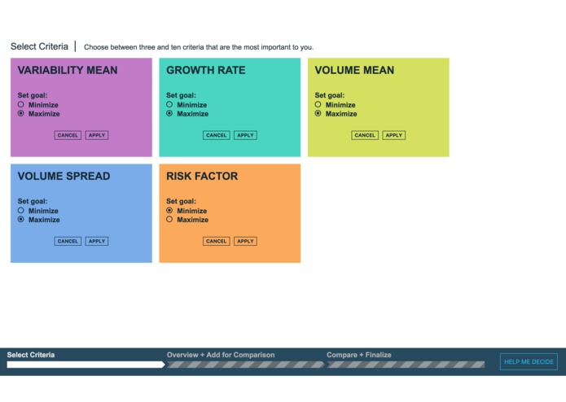
Task: Click the Risk Factor card title
Action: pyautogui.click(x=202, y=176)
